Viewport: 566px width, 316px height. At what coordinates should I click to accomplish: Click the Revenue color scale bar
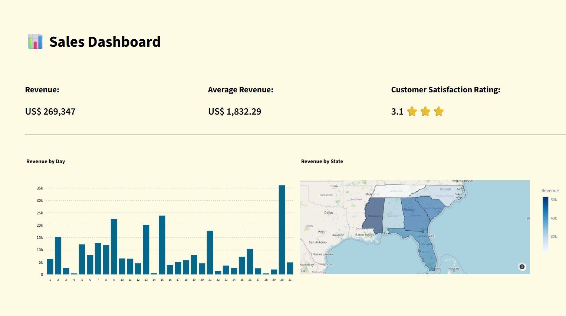(545, 224)
